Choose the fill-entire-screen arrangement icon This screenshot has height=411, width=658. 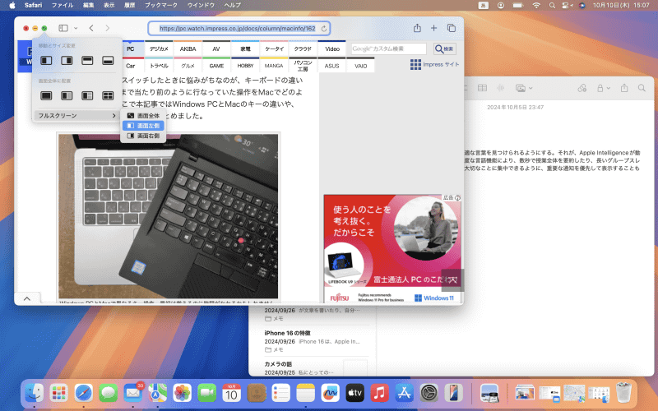[x=46, y=95]
